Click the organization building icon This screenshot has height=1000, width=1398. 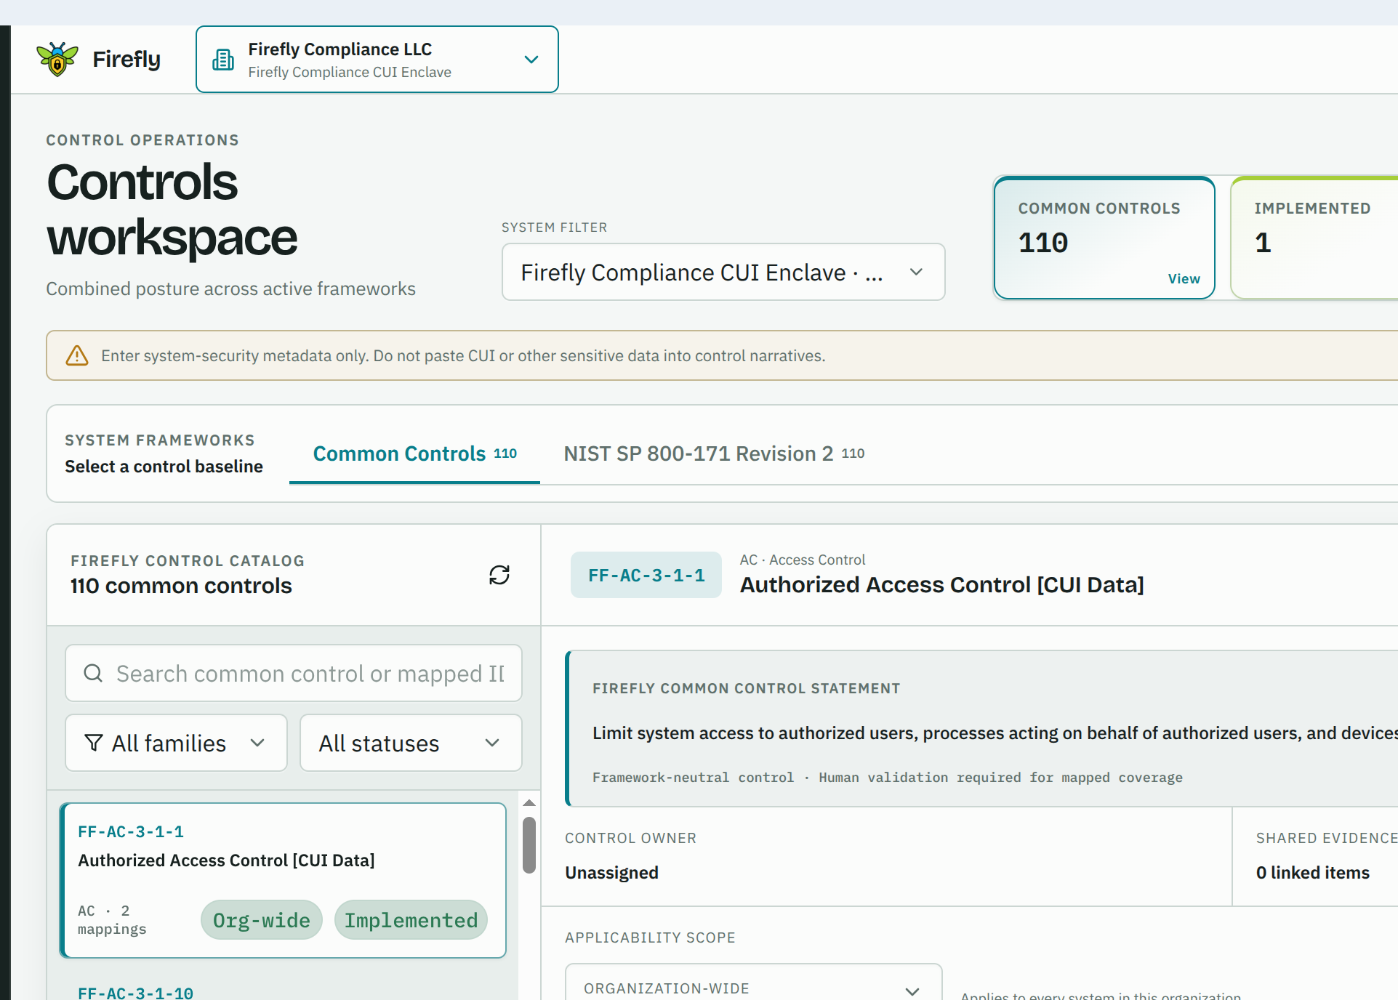(223, 60)
